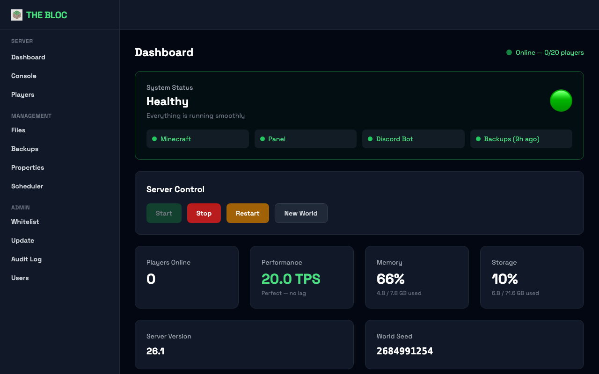The width and height of the screenshot is (599, 374).
Task: Click the Online indicator dot in header
Action: (509, 52)
